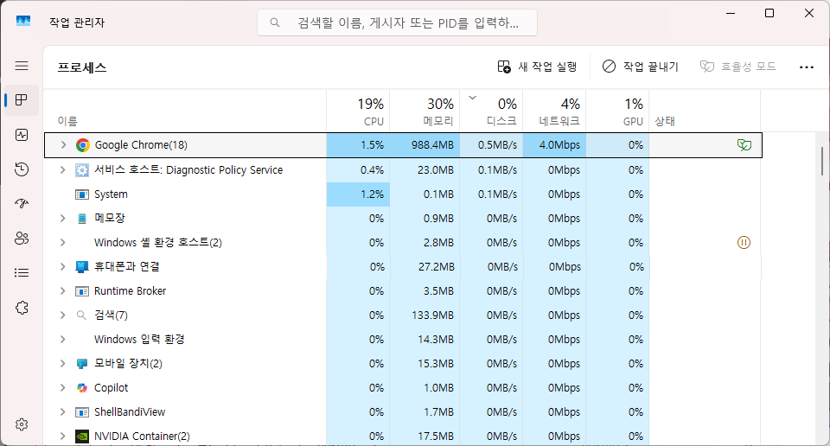Maximize the Task Manager window

pyautogui.click(x=769, y=13)
